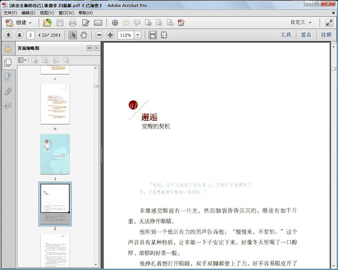Viewport: 338px width, 270px height.
Task: Click the 112% zoom value field
Action: click(x=126, y=35)
